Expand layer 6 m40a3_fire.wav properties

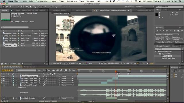11,98
